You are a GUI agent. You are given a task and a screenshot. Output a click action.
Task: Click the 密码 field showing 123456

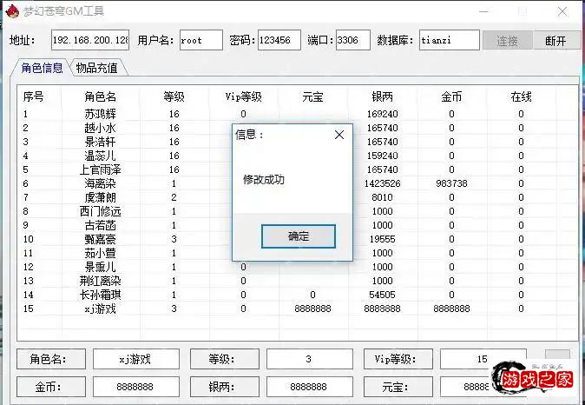(279, 41)
